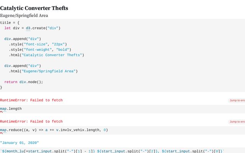Follow the underlined map reference in map.length
Viewport: 245px width, 153px height.
point(3,109)
